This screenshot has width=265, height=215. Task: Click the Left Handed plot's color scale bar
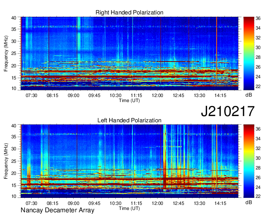tap(249, 161)
